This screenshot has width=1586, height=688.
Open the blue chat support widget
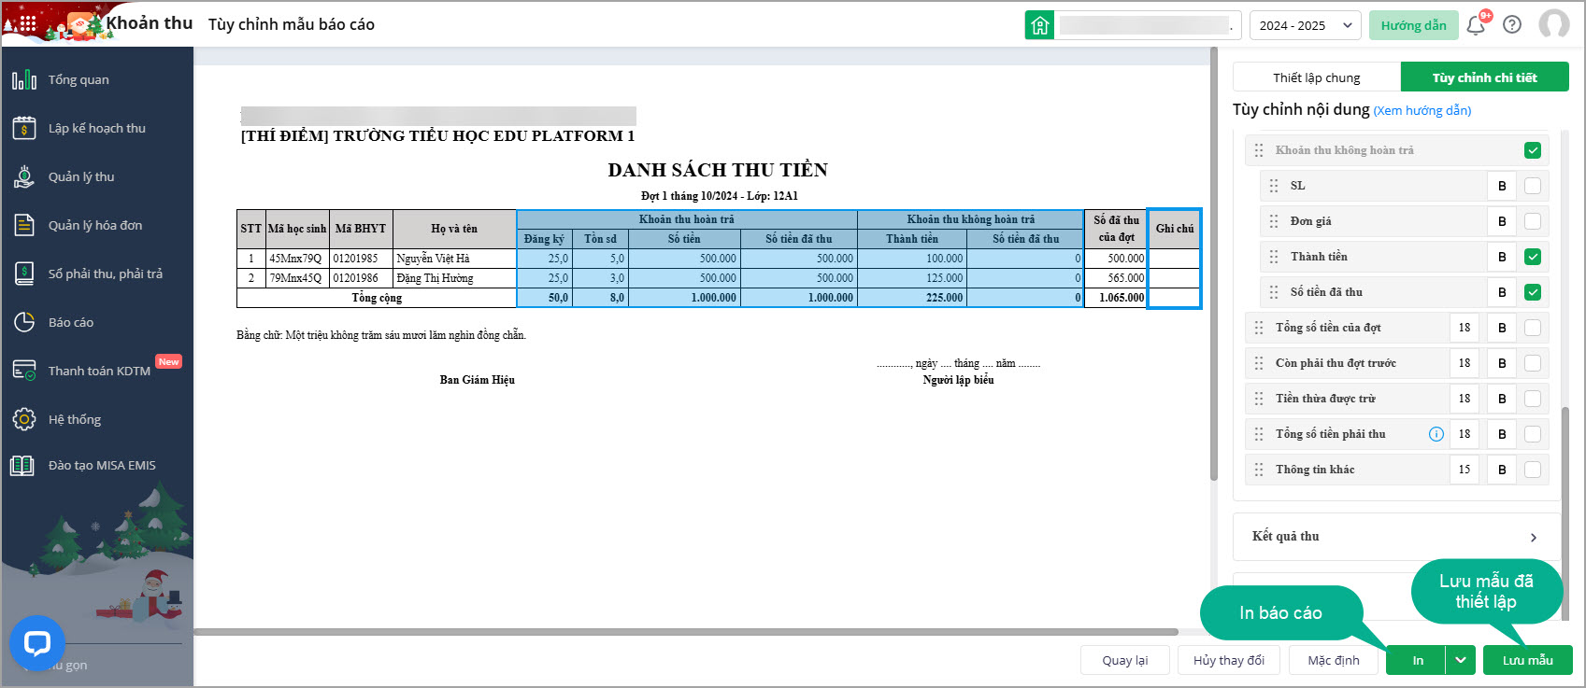point(36,643)
